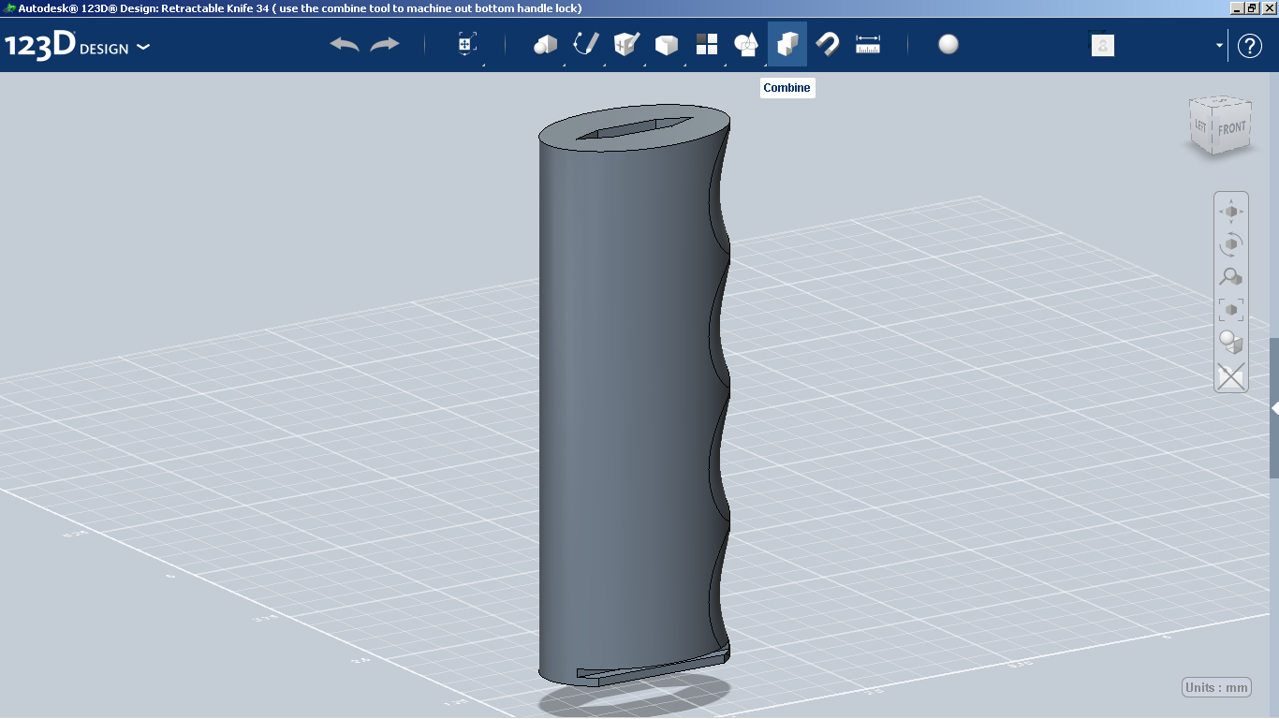Open the Pattern tool

(706, 43)
